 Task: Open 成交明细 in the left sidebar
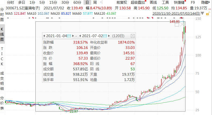pyautogui.click(x=2, y=81)
